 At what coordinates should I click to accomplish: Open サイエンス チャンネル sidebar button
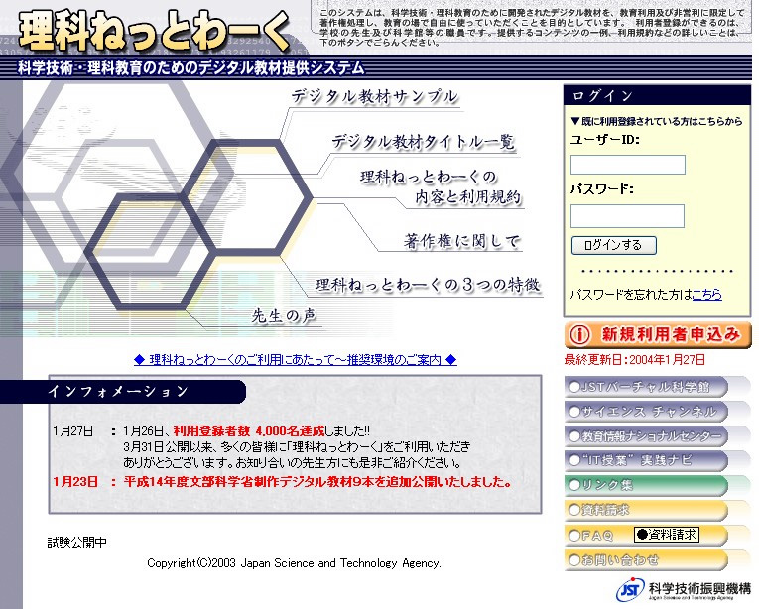(647, 411)
